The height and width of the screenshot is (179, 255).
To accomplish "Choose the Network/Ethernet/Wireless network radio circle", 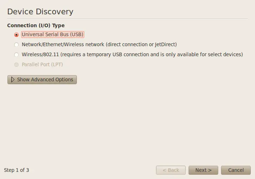I will 16,45.
